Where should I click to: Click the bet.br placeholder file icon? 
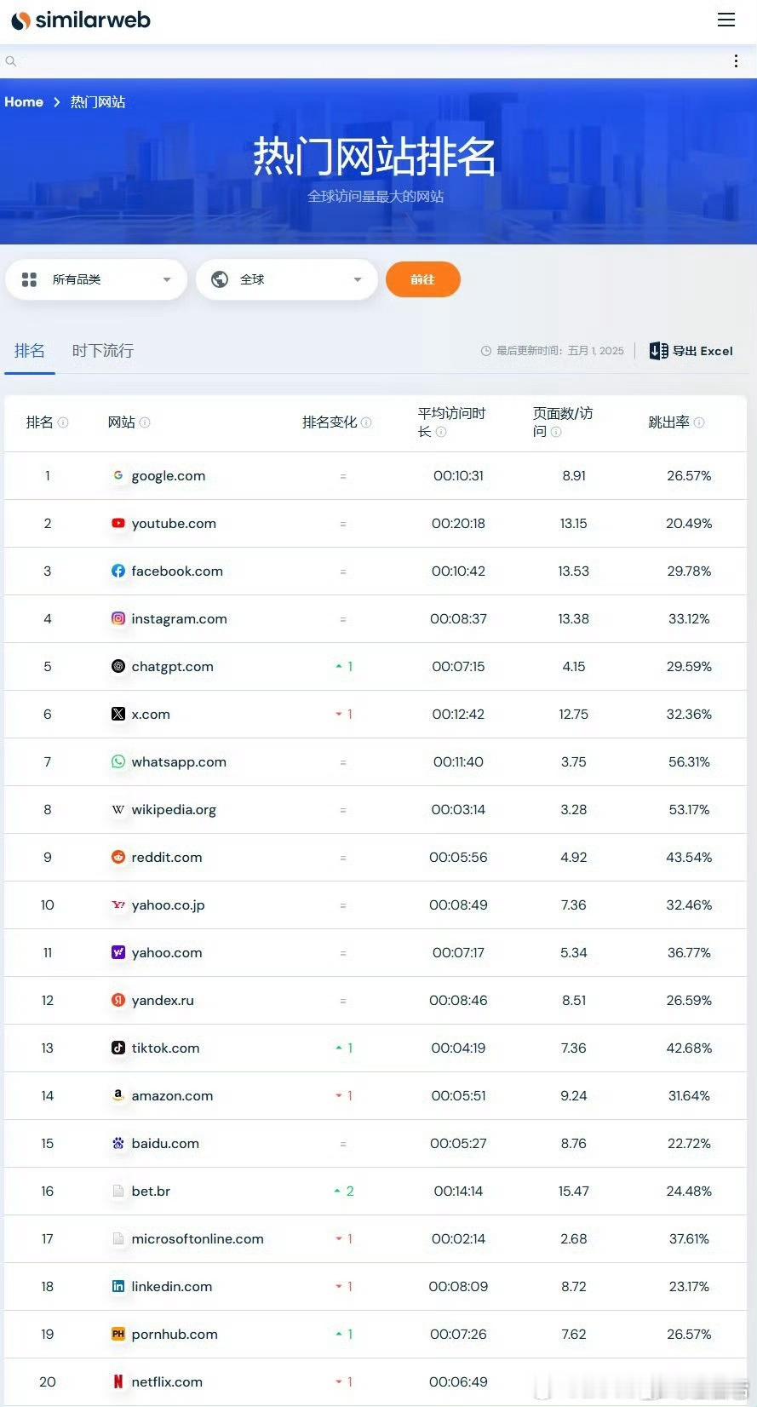(118, 1191)
